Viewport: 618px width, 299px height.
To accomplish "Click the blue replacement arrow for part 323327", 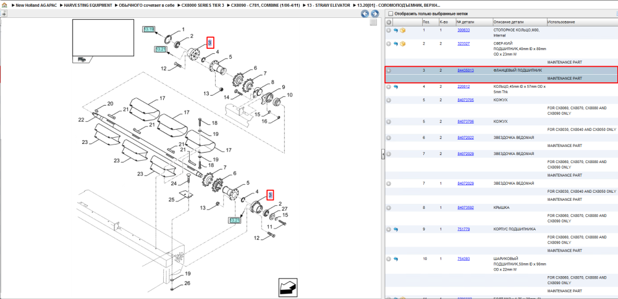I will click(396, 43).
